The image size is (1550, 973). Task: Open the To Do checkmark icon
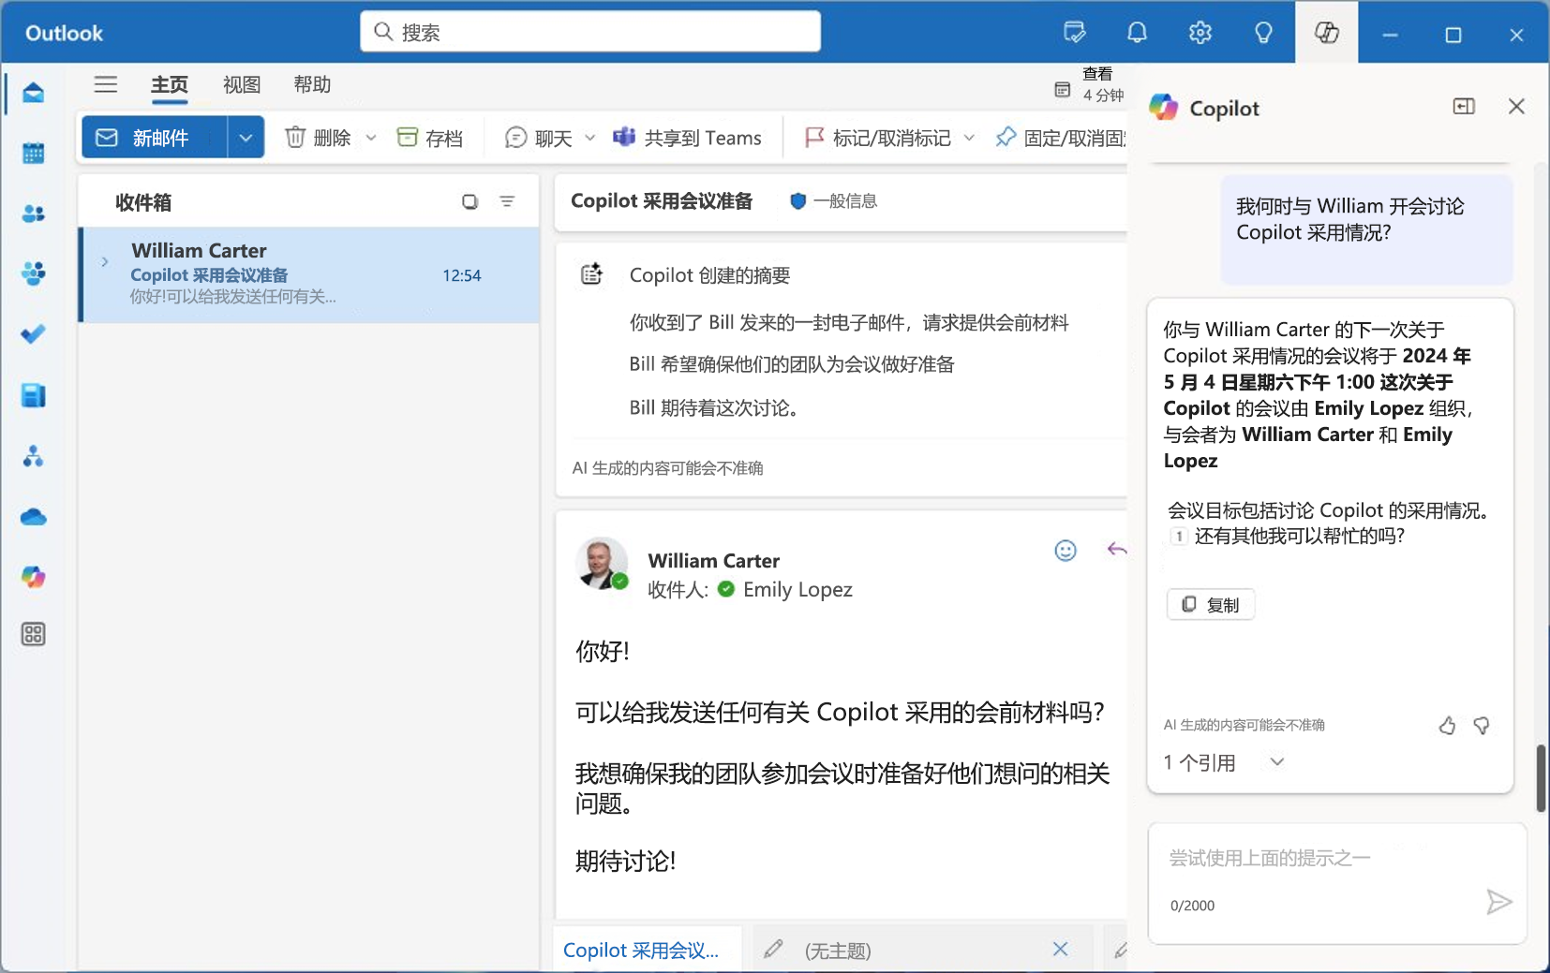tap(34, 334)
